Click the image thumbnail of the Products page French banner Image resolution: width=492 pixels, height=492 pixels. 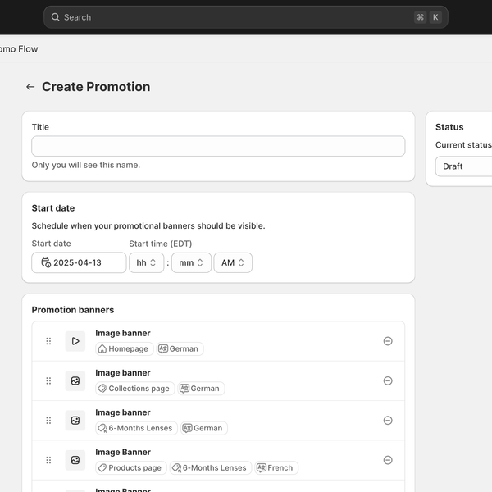click(x=75, y=460)
